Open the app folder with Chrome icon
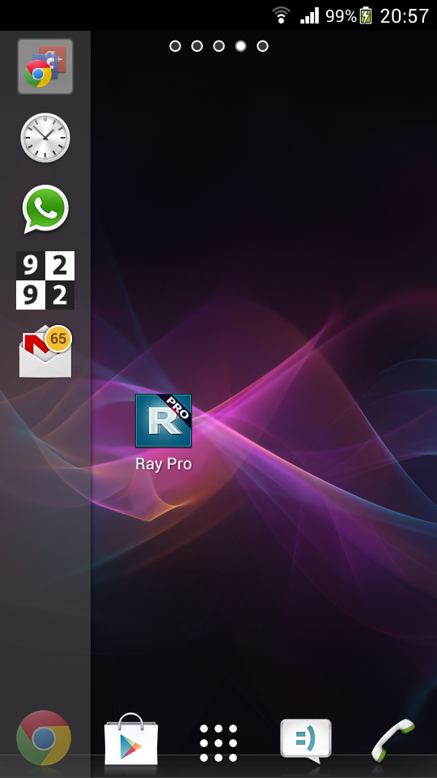 pyautogui.click(x=45, y=66)
